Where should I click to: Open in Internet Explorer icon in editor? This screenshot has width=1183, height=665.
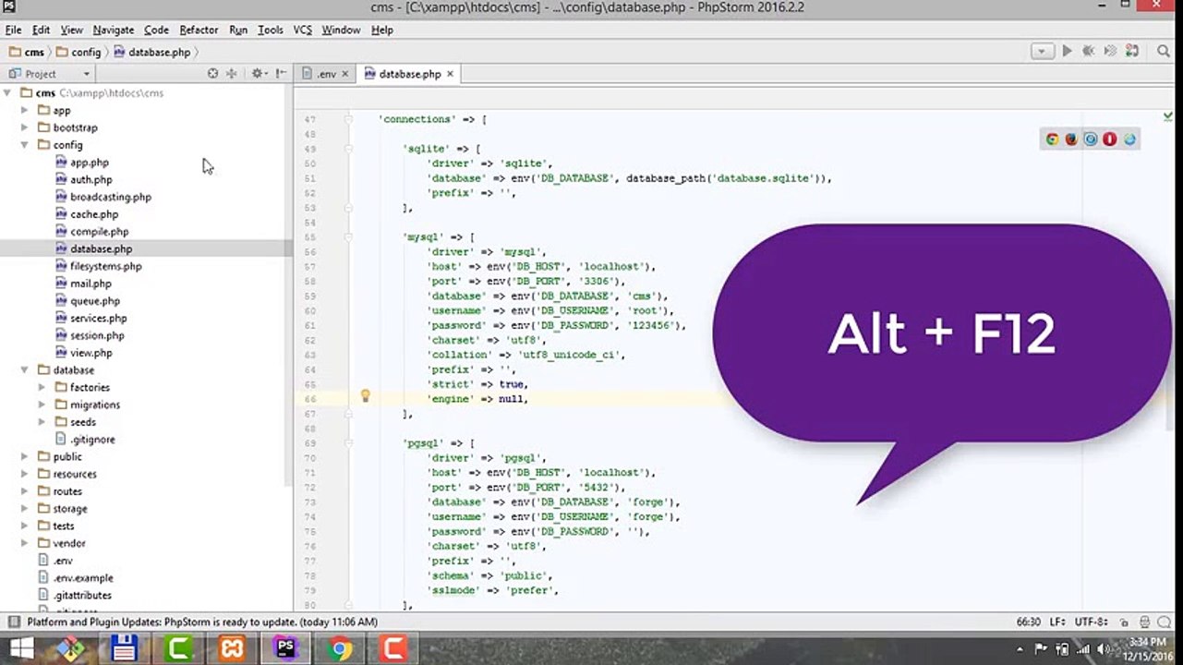(x=1129, y=139)
